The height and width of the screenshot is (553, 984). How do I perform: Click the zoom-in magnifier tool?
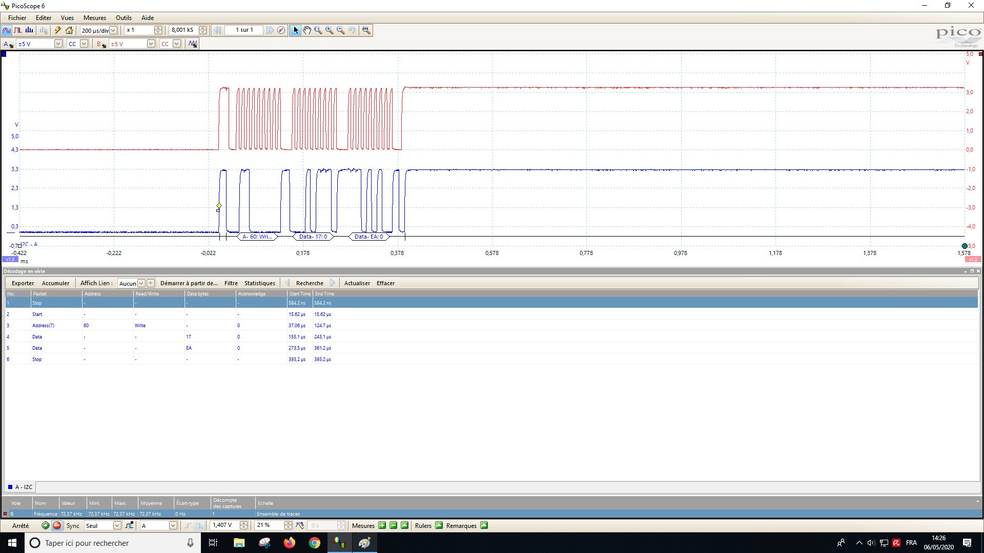(329, 30)
